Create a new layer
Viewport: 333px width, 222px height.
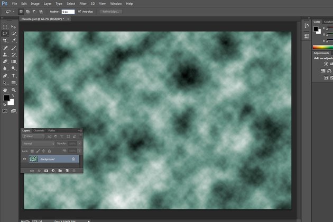[x=67, y=171]
